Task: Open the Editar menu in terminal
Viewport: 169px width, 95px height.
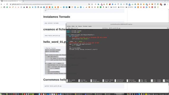Action: [x=73, y=26]
